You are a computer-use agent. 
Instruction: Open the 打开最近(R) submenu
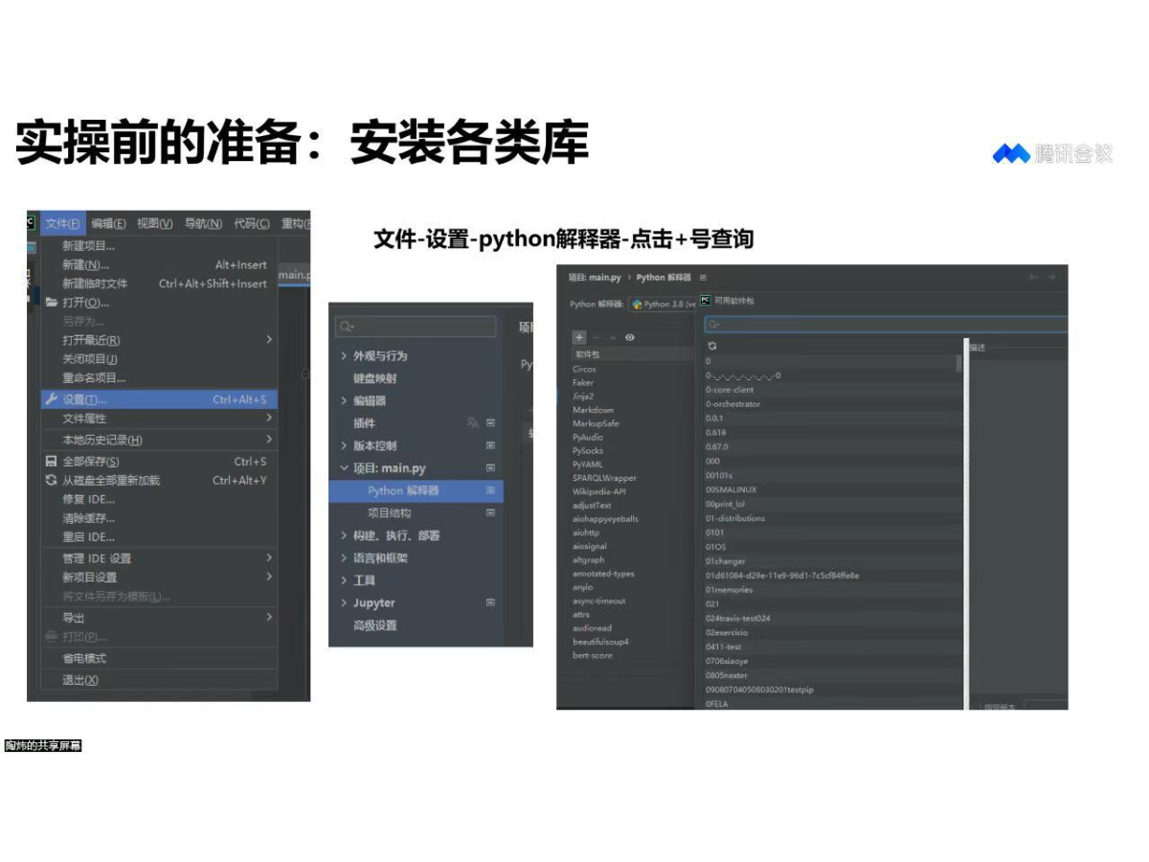click(x=159, y=340)
